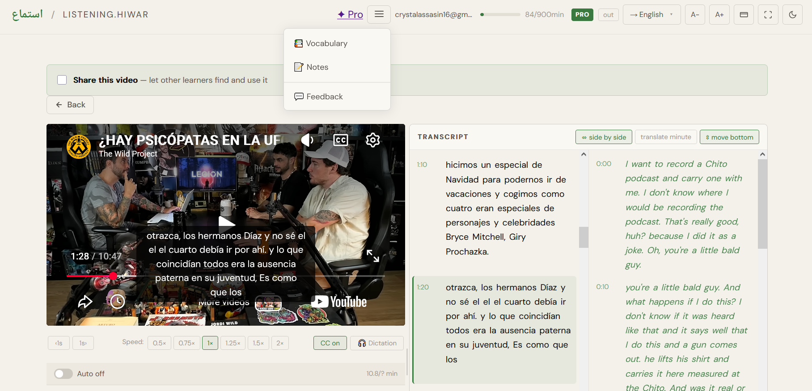The image size is (812, 391).
Task: Share the video with arrow icon
Action: click(x=85, y=302)
